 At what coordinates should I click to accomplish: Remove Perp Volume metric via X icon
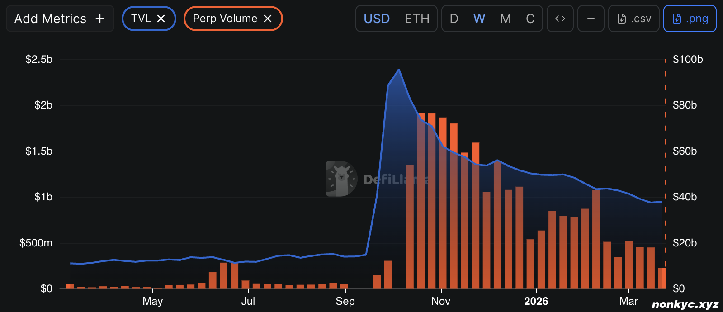point(268,19)
